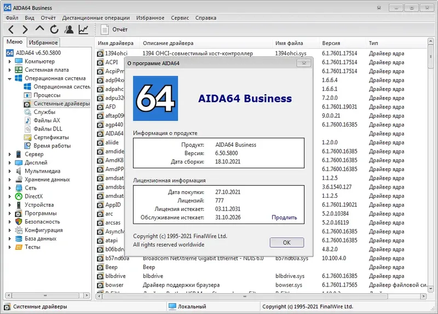Select the blbdrive.sys file name cell
438x314 pixels.
(290, 276)
